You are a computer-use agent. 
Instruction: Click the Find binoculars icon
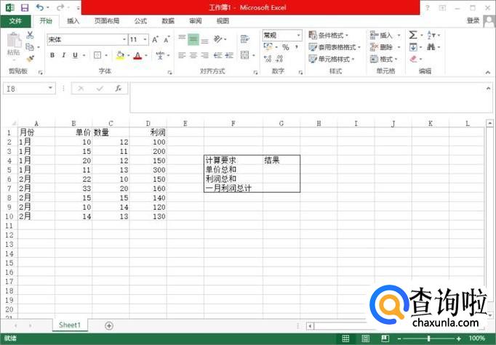click(431, 47)
